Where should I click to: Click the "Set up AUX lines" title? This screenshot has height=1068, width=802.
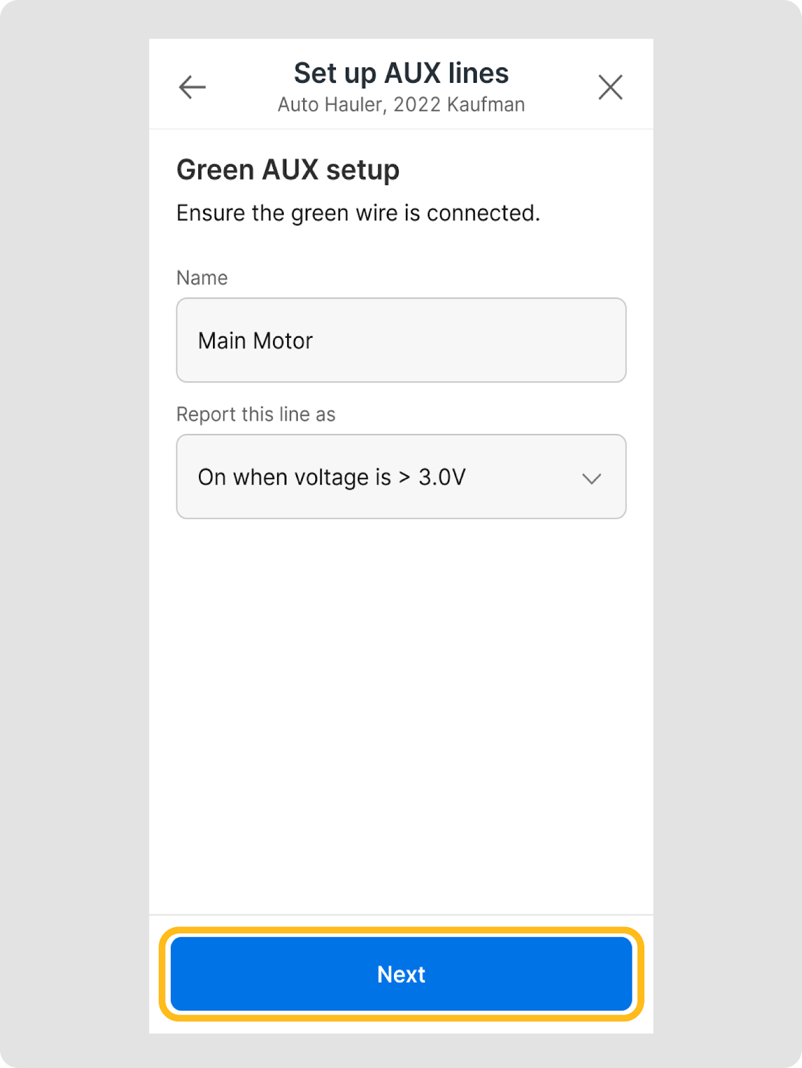tap(401, 73)
